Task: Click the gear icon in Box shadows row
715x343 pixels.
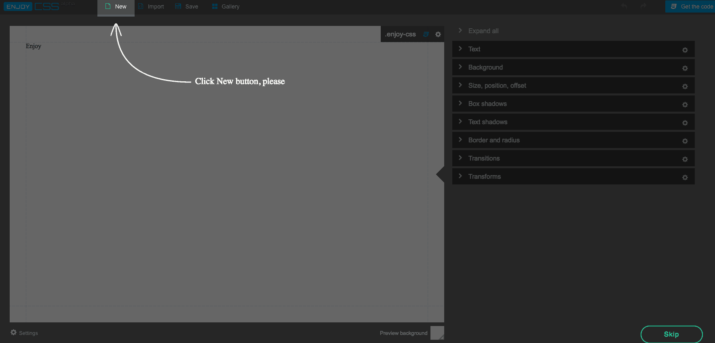Action: point(685,105)
